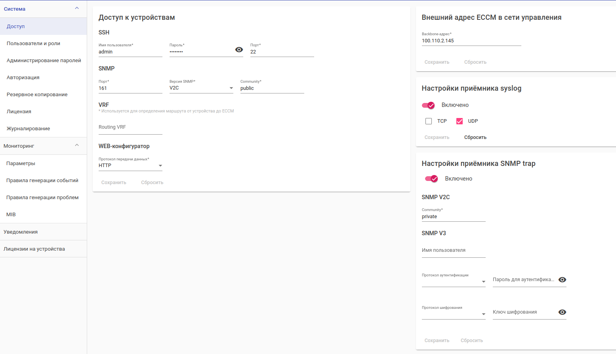The width and height of the screenshot is (616, 354).
Task: Uncheck the UDP checkbox for syslog
Action: tap(460, 121)
